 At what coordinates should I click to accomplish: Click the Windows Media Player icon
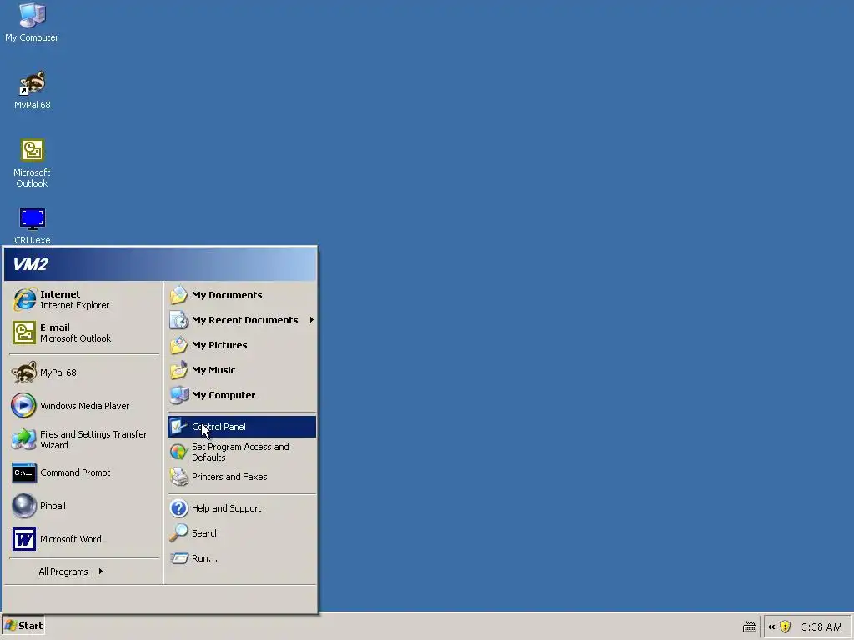point(24,406)
